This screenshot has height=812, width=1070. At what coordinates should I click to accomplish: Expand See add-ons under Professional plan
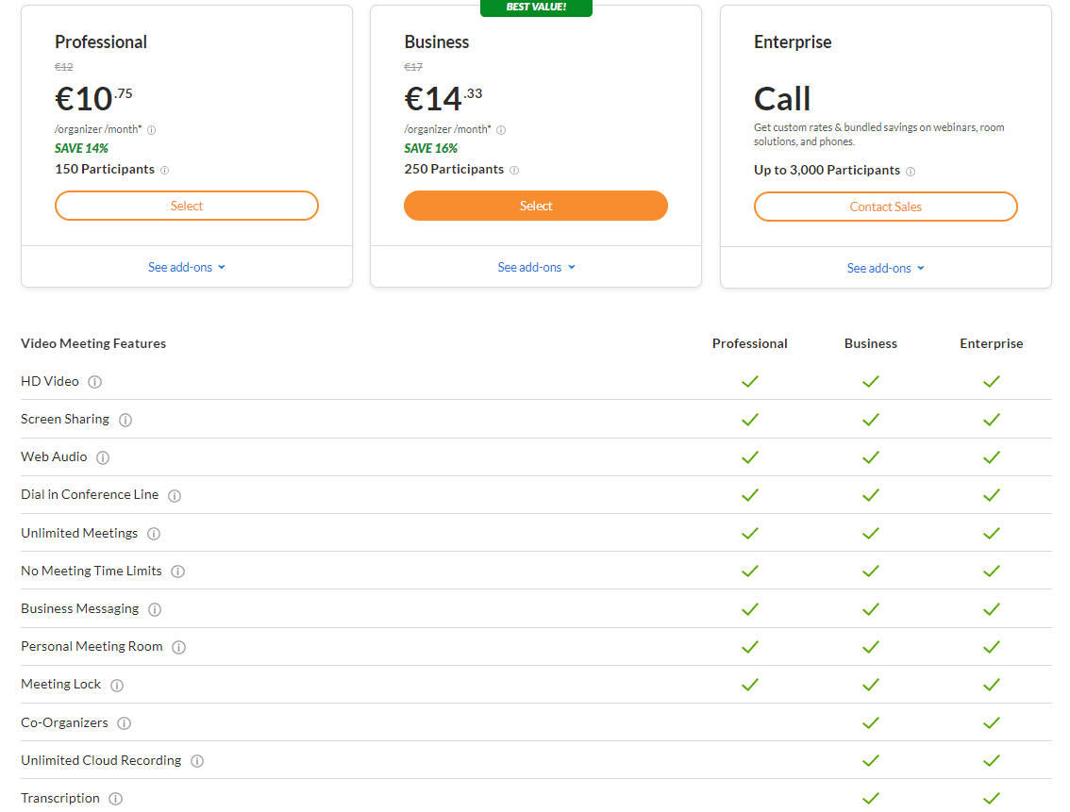tap(186, 267)
